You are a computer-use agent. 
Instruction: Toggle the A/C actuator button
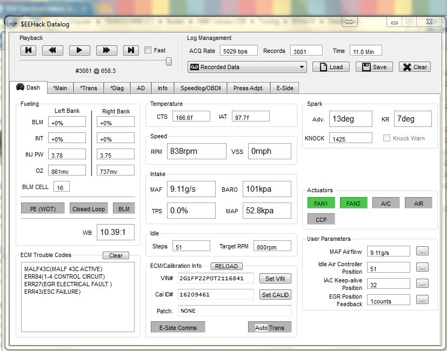click(386, 203)
